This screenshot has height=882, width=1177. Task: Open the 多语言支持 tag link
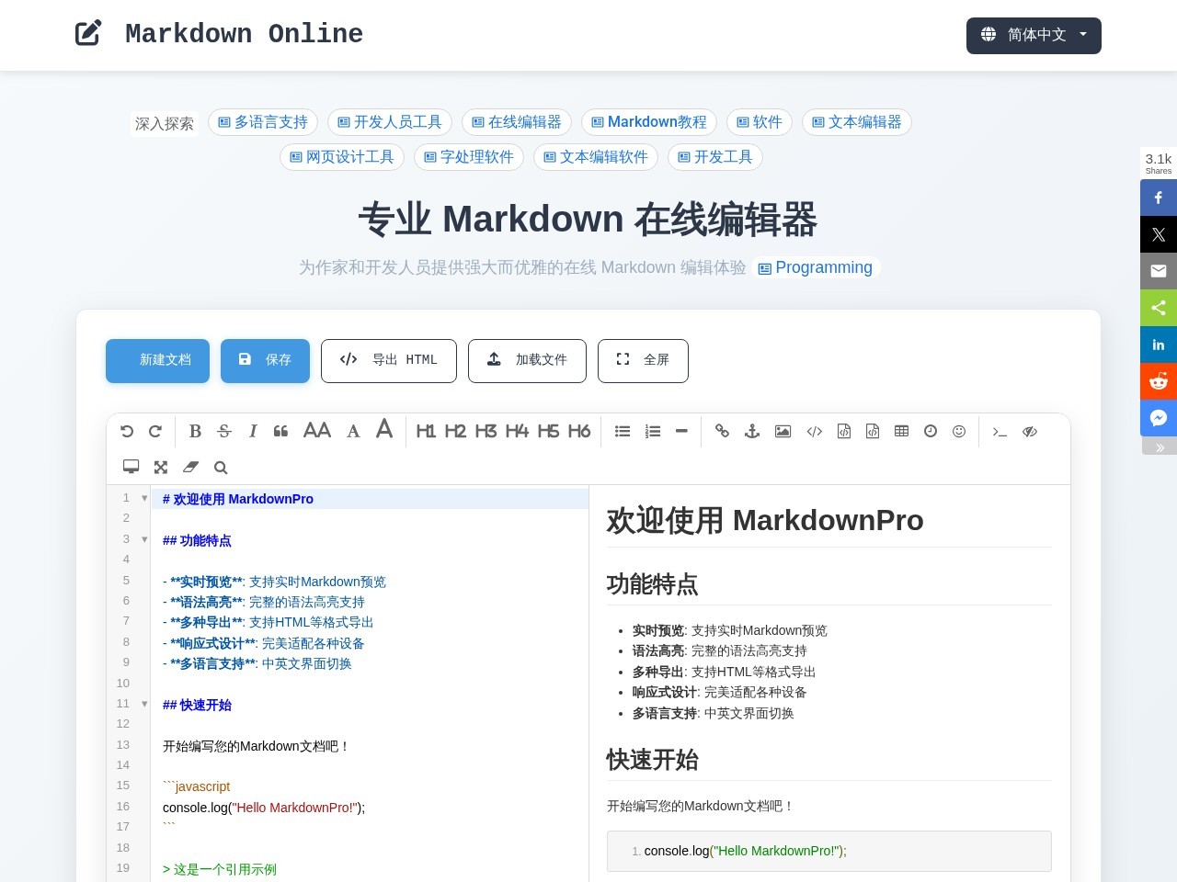(x=263, y=122)
